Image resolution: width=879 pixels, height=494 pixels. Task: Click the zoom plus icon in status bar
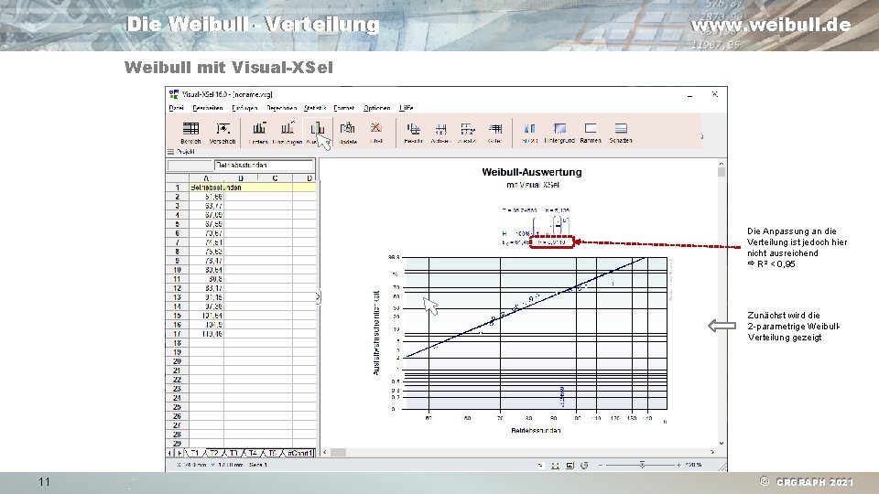click(x=678, y=465)
